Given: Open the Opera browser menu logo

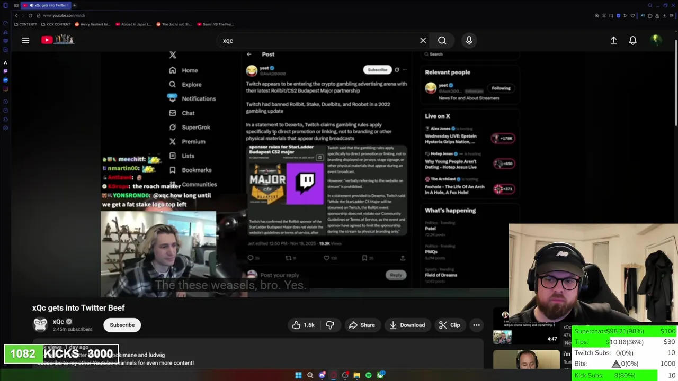Looking at the screenshot, I should pos(5,5).
